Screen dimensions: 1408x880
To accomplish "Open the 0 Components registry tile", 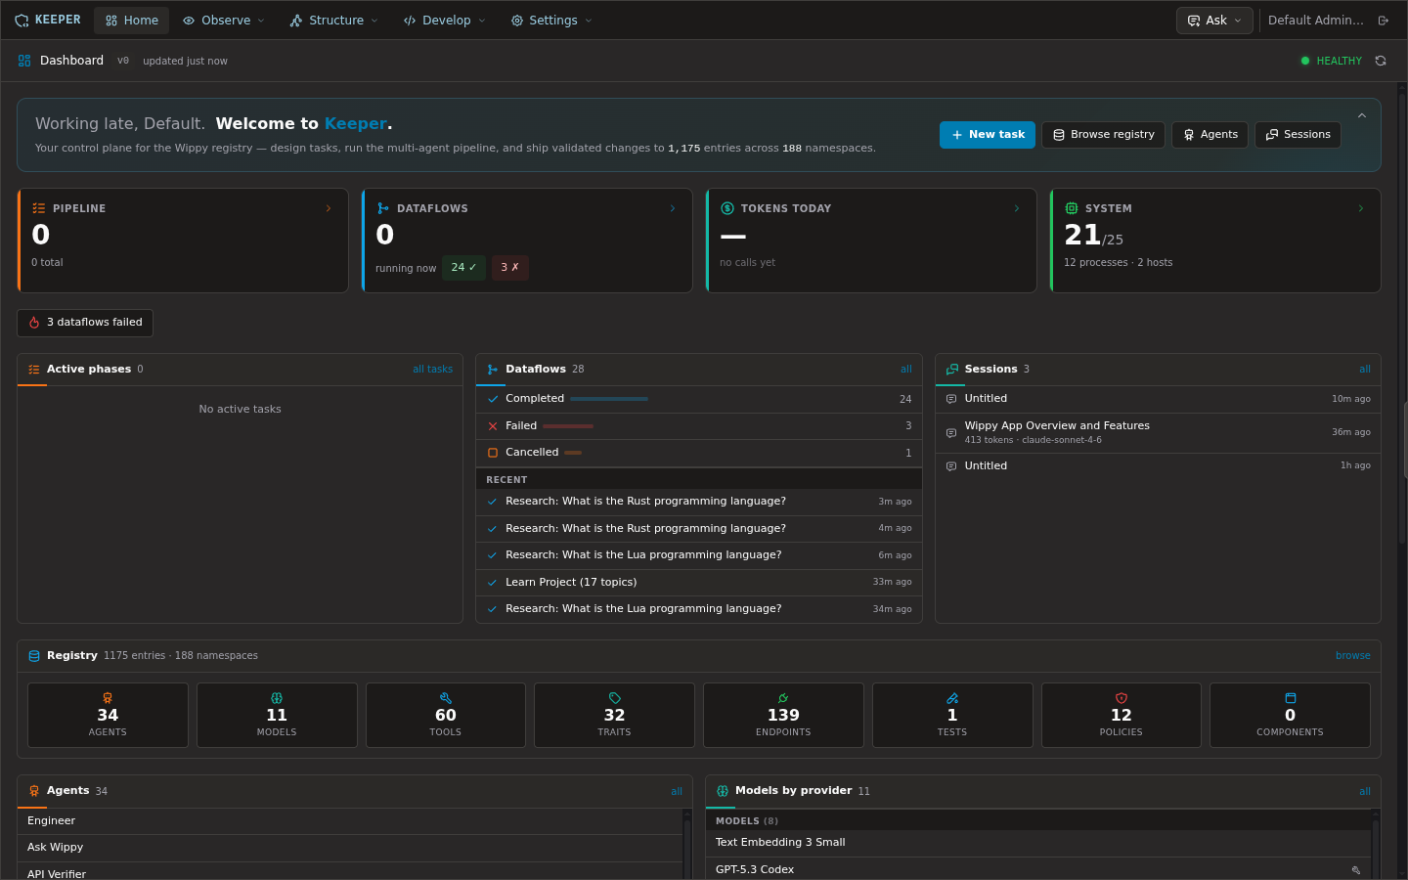I will click(x=1290, y=716).
